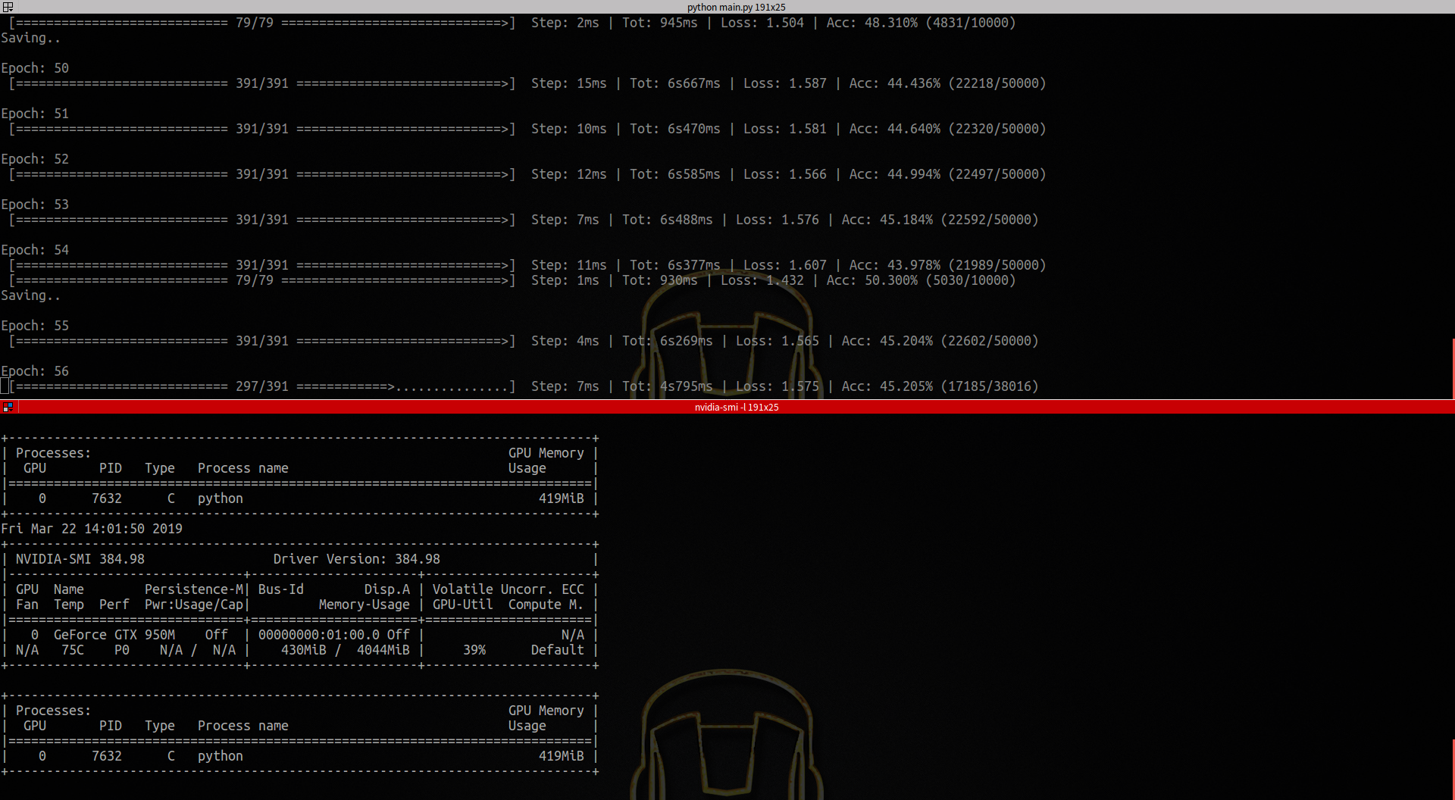
Task: Click the 'Epoch: 53' line
Action: [35, 205]
